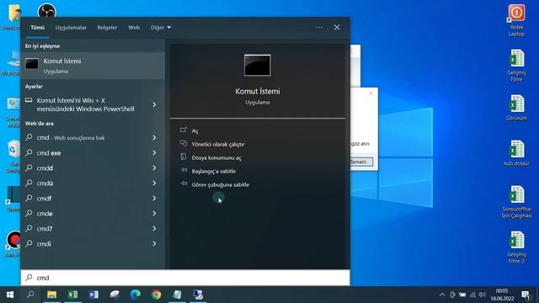Image resolution: width=539 pixels, height=303 pixels.
Task: Switch to the Uygulamalar tab
Action: coord(71,28)
